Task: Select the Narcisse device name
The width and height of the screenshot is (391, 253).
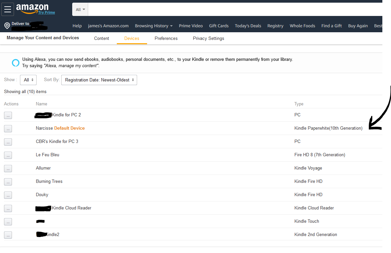Action: point(44,128)
